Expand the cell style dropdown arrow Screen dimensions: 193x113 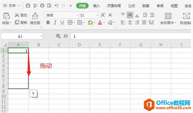point(84,23)
